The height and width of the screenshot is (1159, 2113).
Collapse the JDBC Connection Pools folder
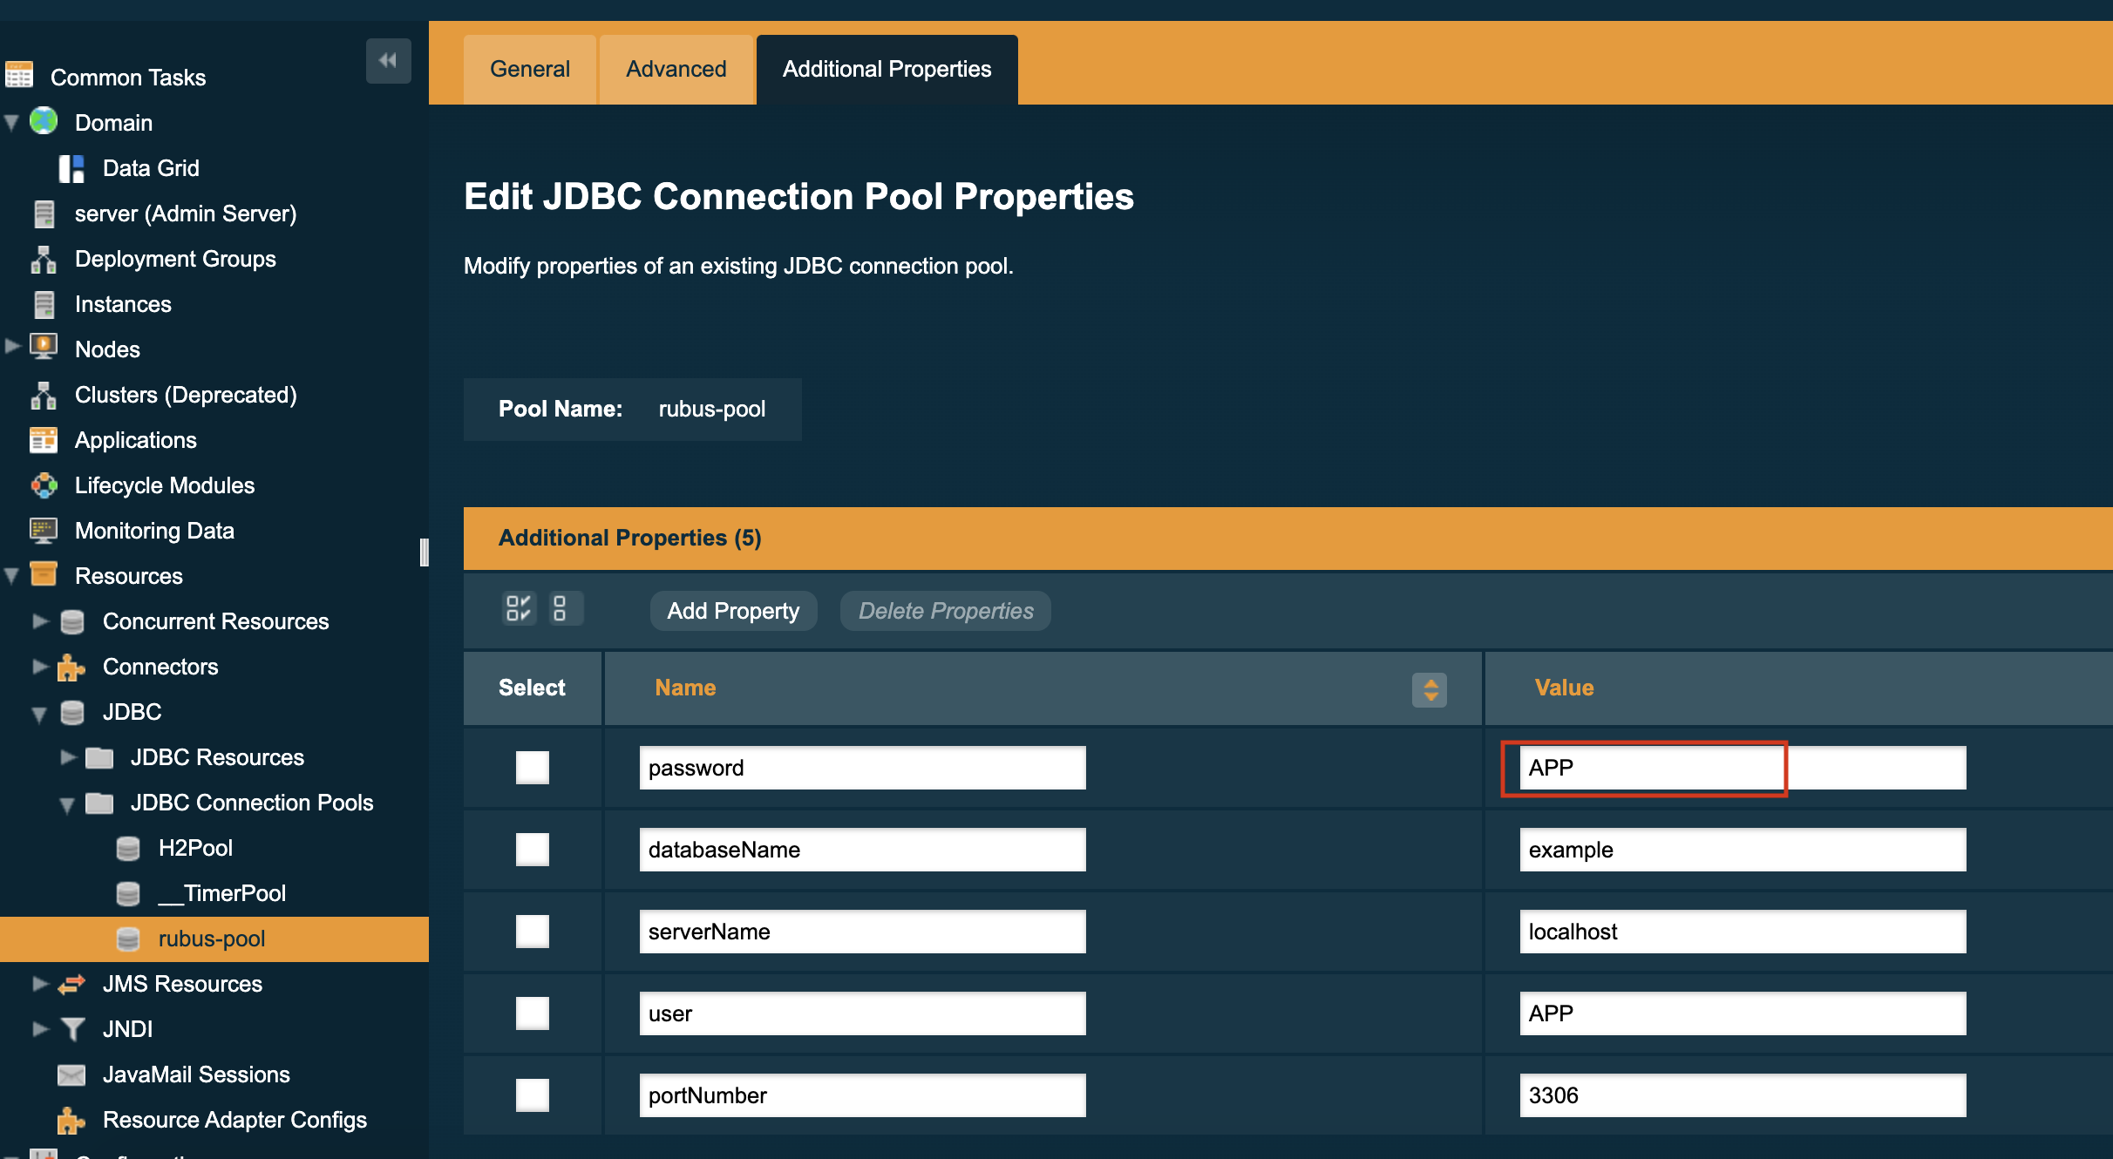point(67,804)
